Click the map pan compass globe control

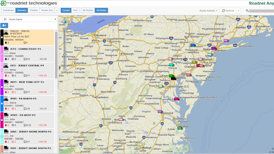coord(65,21)
